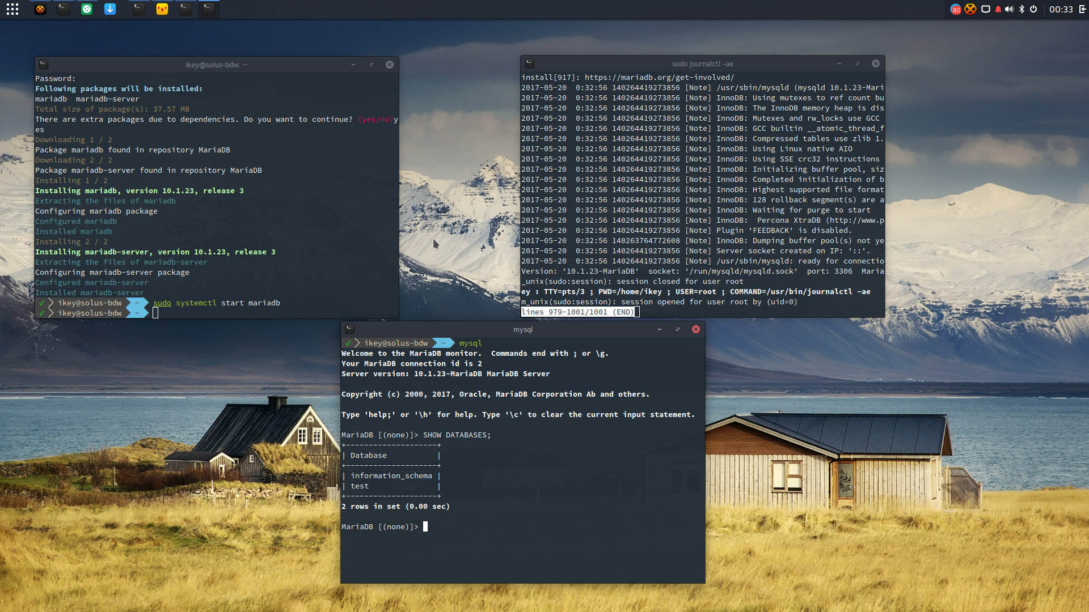This screenshot has width=1089, height=612.
Task: Click terminal icon in journalctl window title bar
Action: pyautogui.click(x=530, y=63)
